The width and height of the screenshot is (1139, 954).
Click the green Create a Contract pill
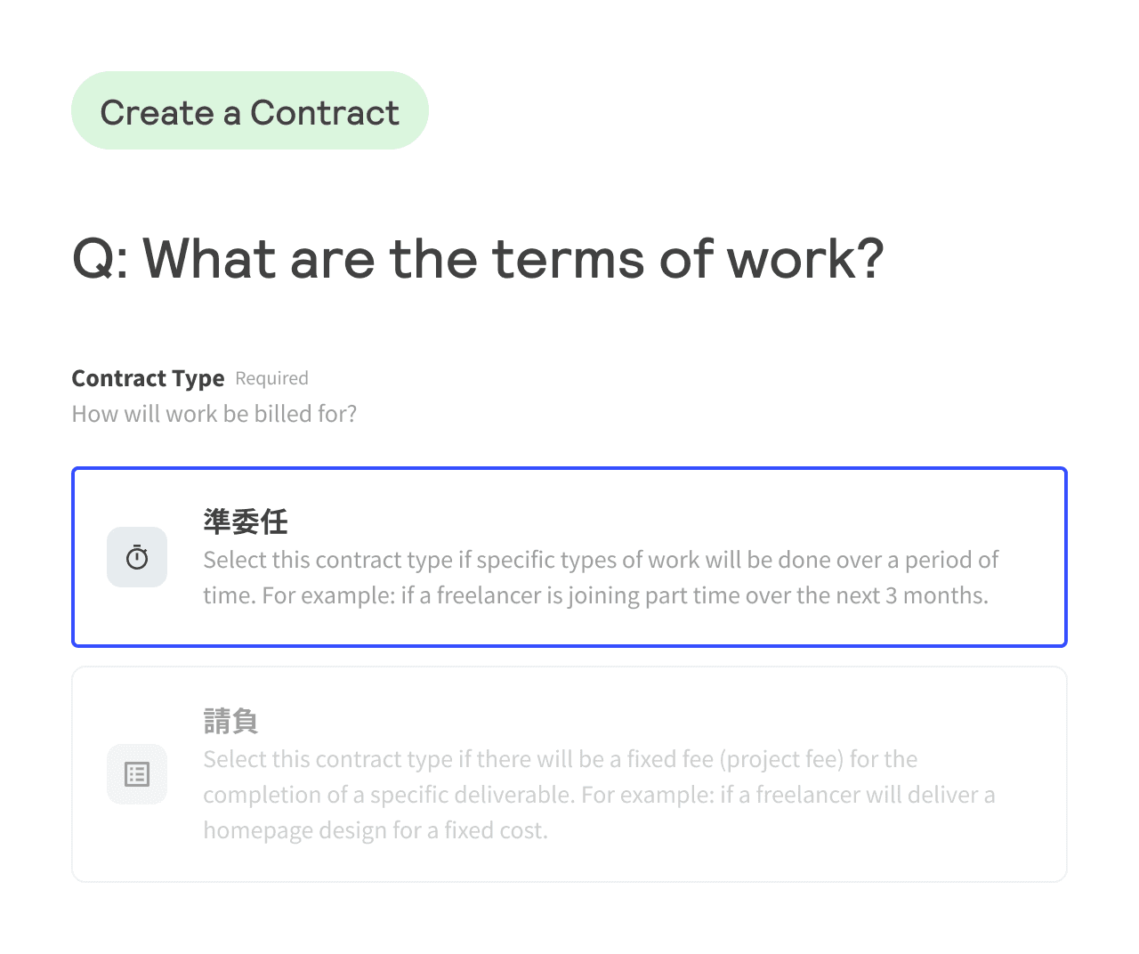pos(249,110)
